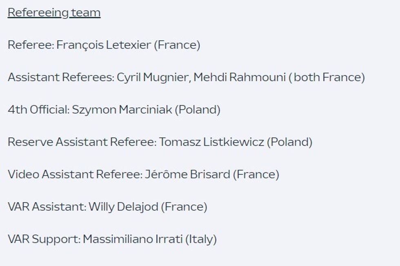400x266 pixels.
Task: Click the "(Italy)" country text
Action: pyautogui.click(x=201, y=239)
